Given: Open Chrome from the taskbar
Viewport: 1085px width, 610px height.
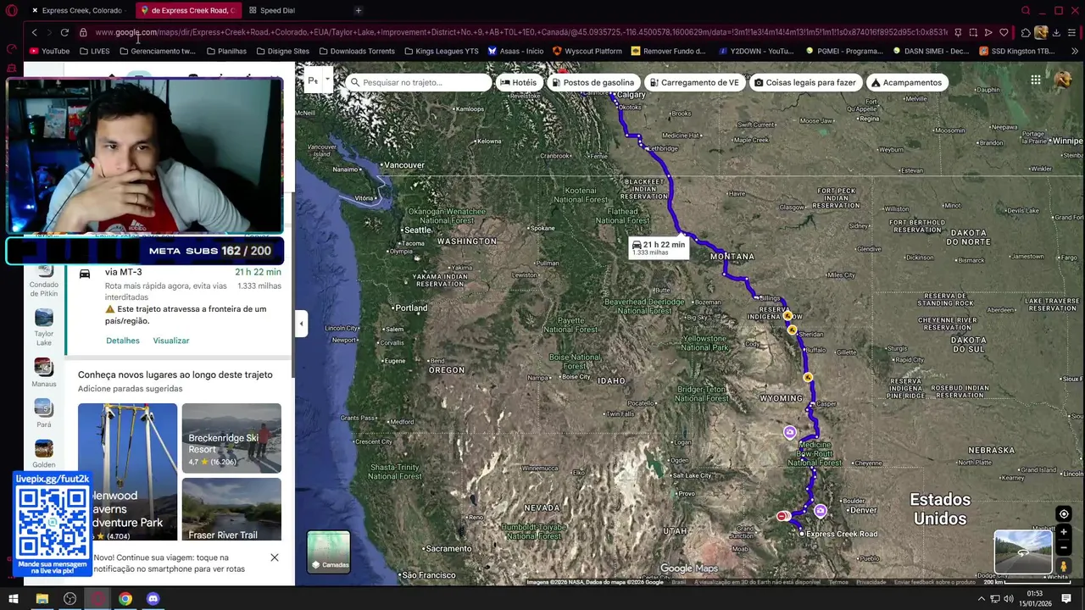Looking at the screenshot, I should (125, 599).
